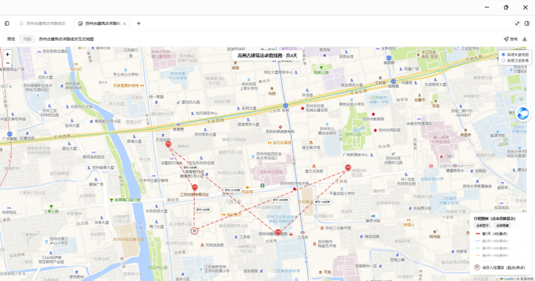
Task: Click the 行程图例 legend heading
Action: (x=494, y=219)
